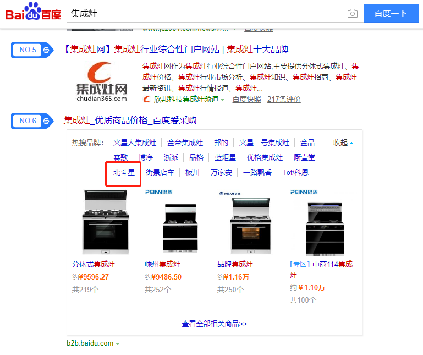Open 嵊州集成灶 product image
The width and height of the screenshot is (423, 355).
180,222
